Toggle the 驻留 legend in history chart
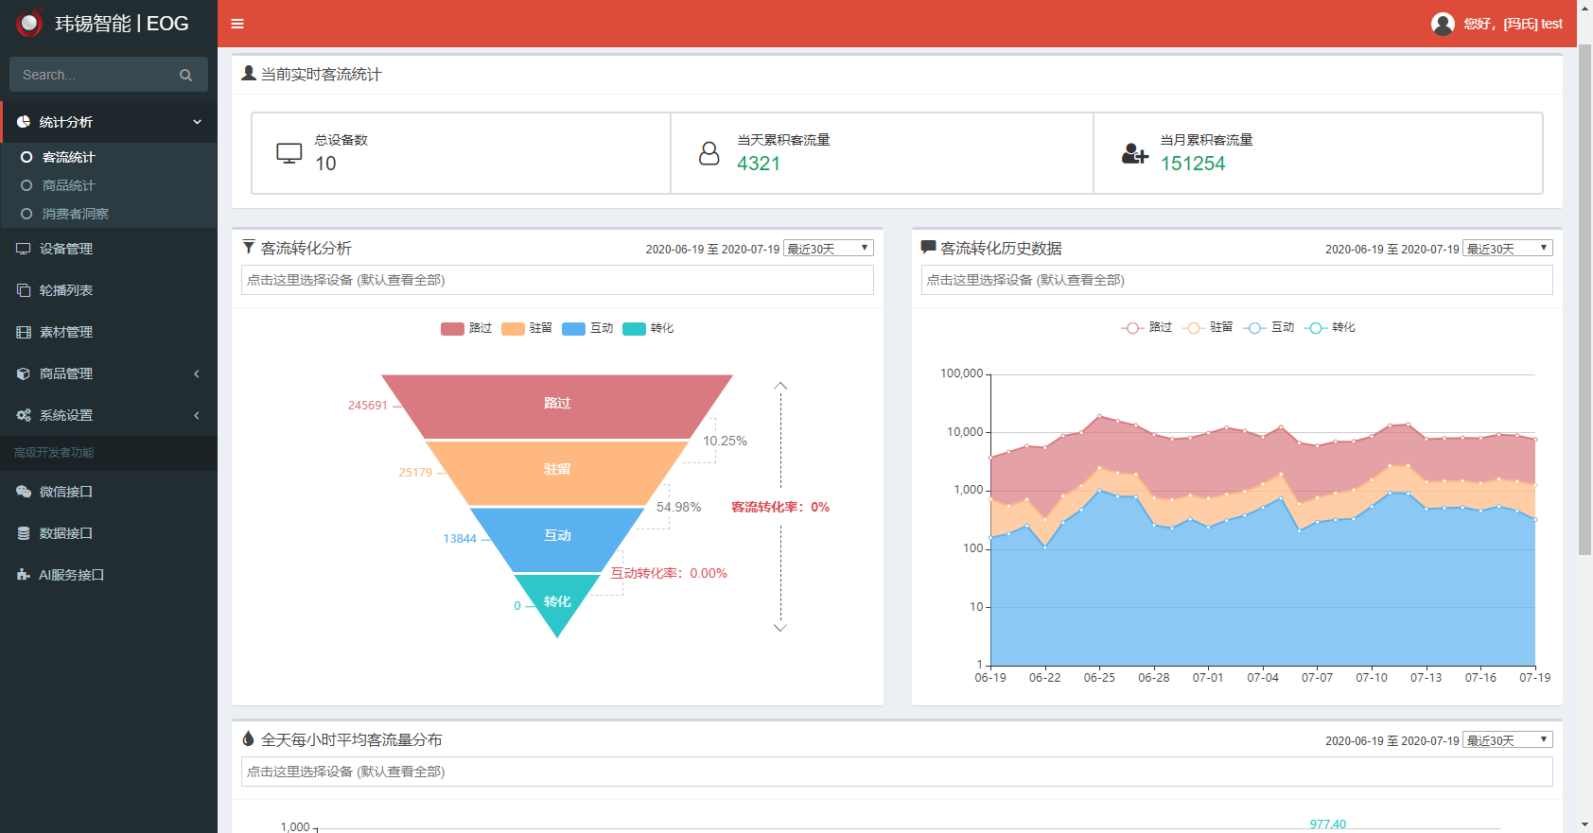 pyautogui.click(x=1208, y=327)
